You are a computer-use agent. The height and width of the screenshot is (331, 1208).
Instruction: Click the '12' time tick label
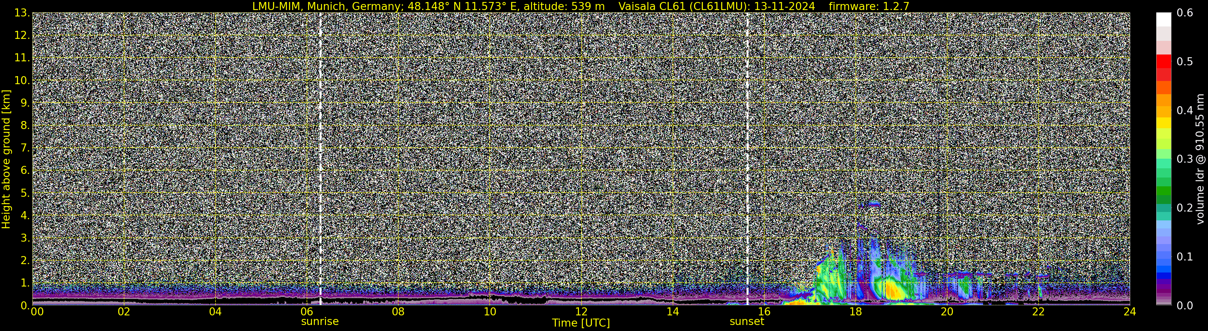pos(581,312)
